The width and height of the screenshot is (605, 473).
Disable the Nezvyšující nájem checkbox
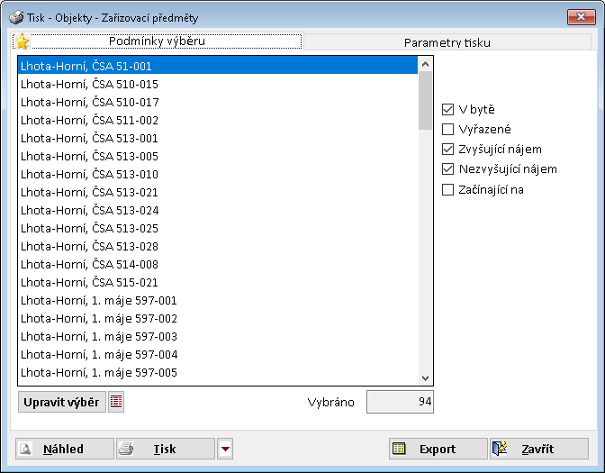[x=448, y=169]
